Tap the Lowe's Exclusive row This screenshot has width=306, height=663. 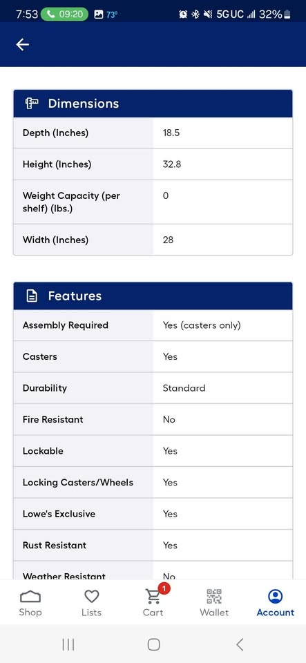(x=153, y=514)
